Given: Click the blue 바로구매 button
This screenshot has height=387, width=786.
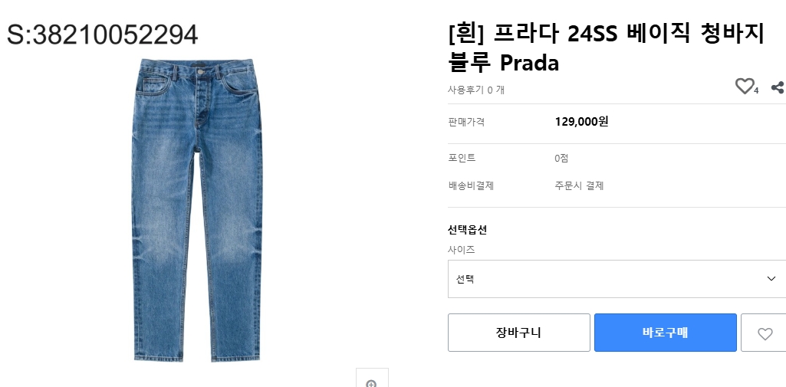Looking at the screenshot, I should coord(665,333).
